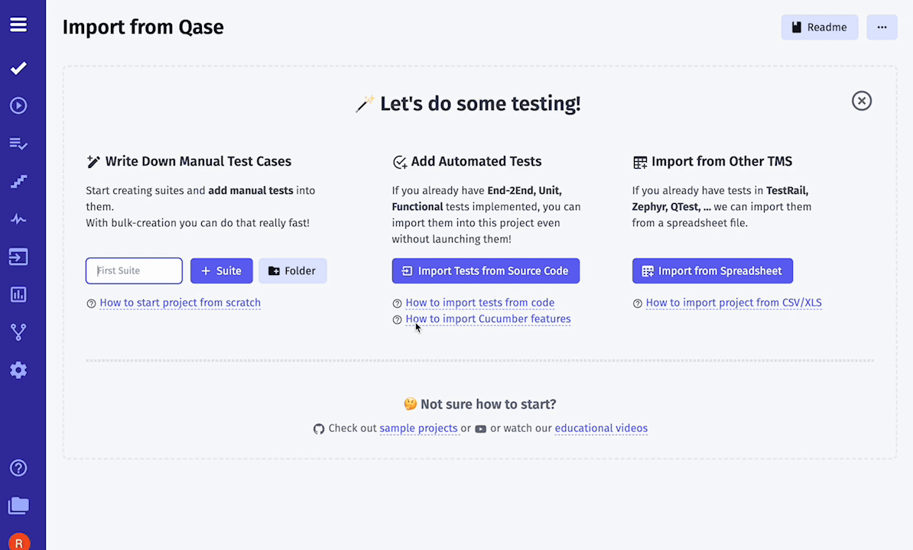Open How to import project from CSV/XLS
Image resolution: width=913 pixels, height=550 pixels.
click(733, 303)
